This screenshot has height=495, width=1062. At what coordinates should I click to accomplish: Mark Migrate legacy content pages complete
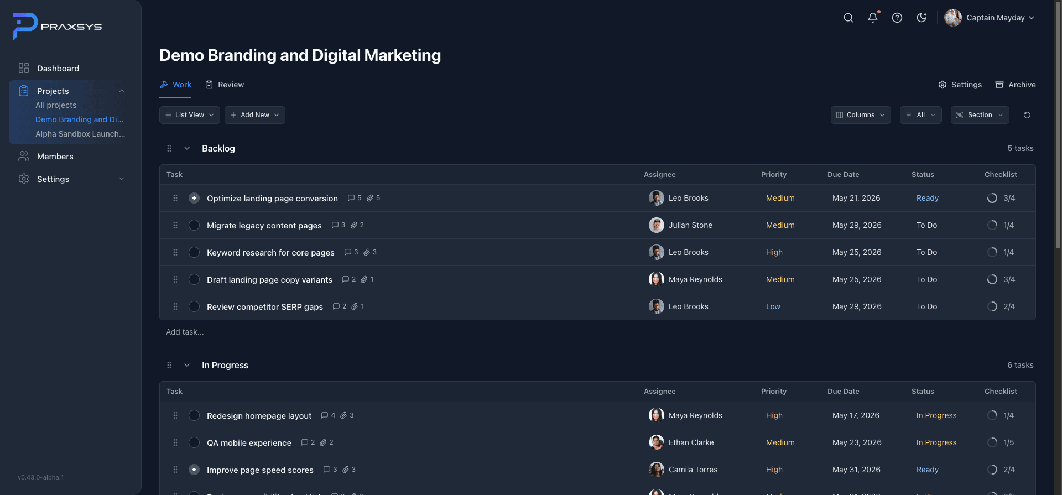194,225
